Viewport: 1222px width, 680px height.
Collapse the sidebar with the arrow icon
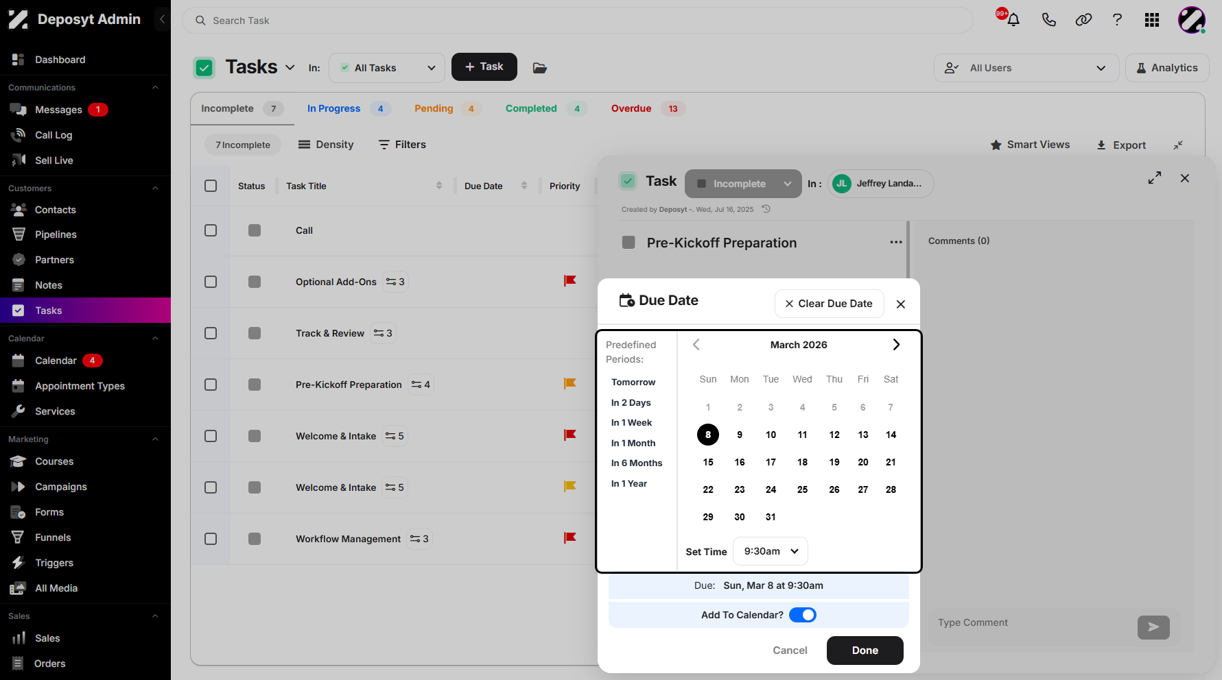[162, 19]
